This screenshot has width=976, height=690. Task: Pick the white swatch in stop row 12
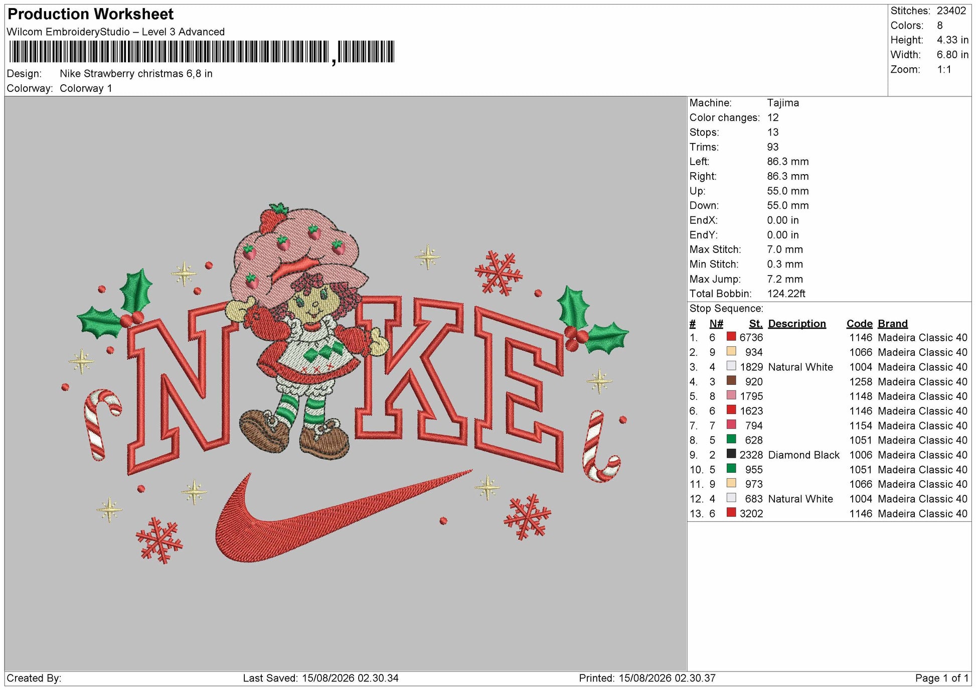click(x=731, y=498)
